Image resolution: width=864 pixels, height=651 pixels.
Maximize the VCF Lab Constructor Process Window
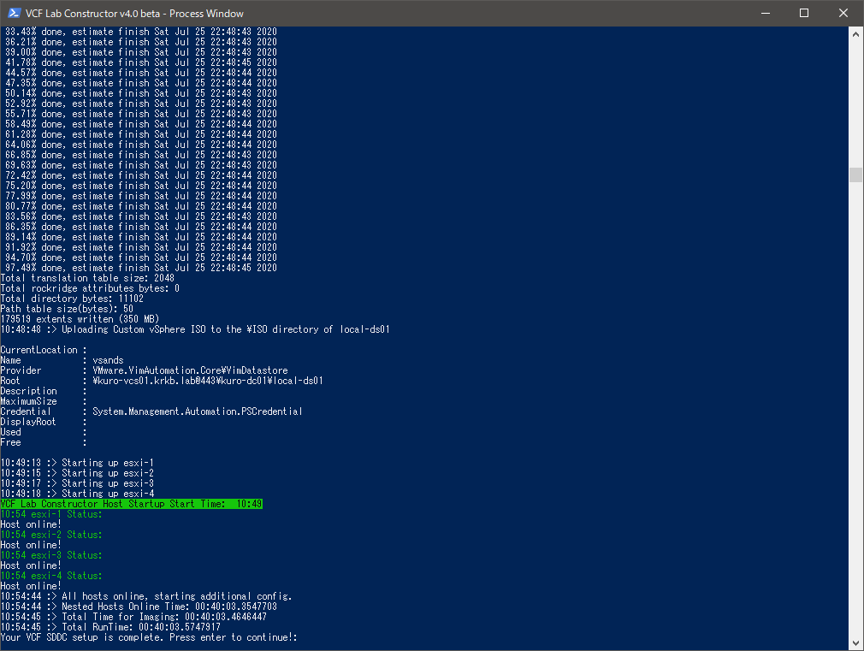[804, 13]
